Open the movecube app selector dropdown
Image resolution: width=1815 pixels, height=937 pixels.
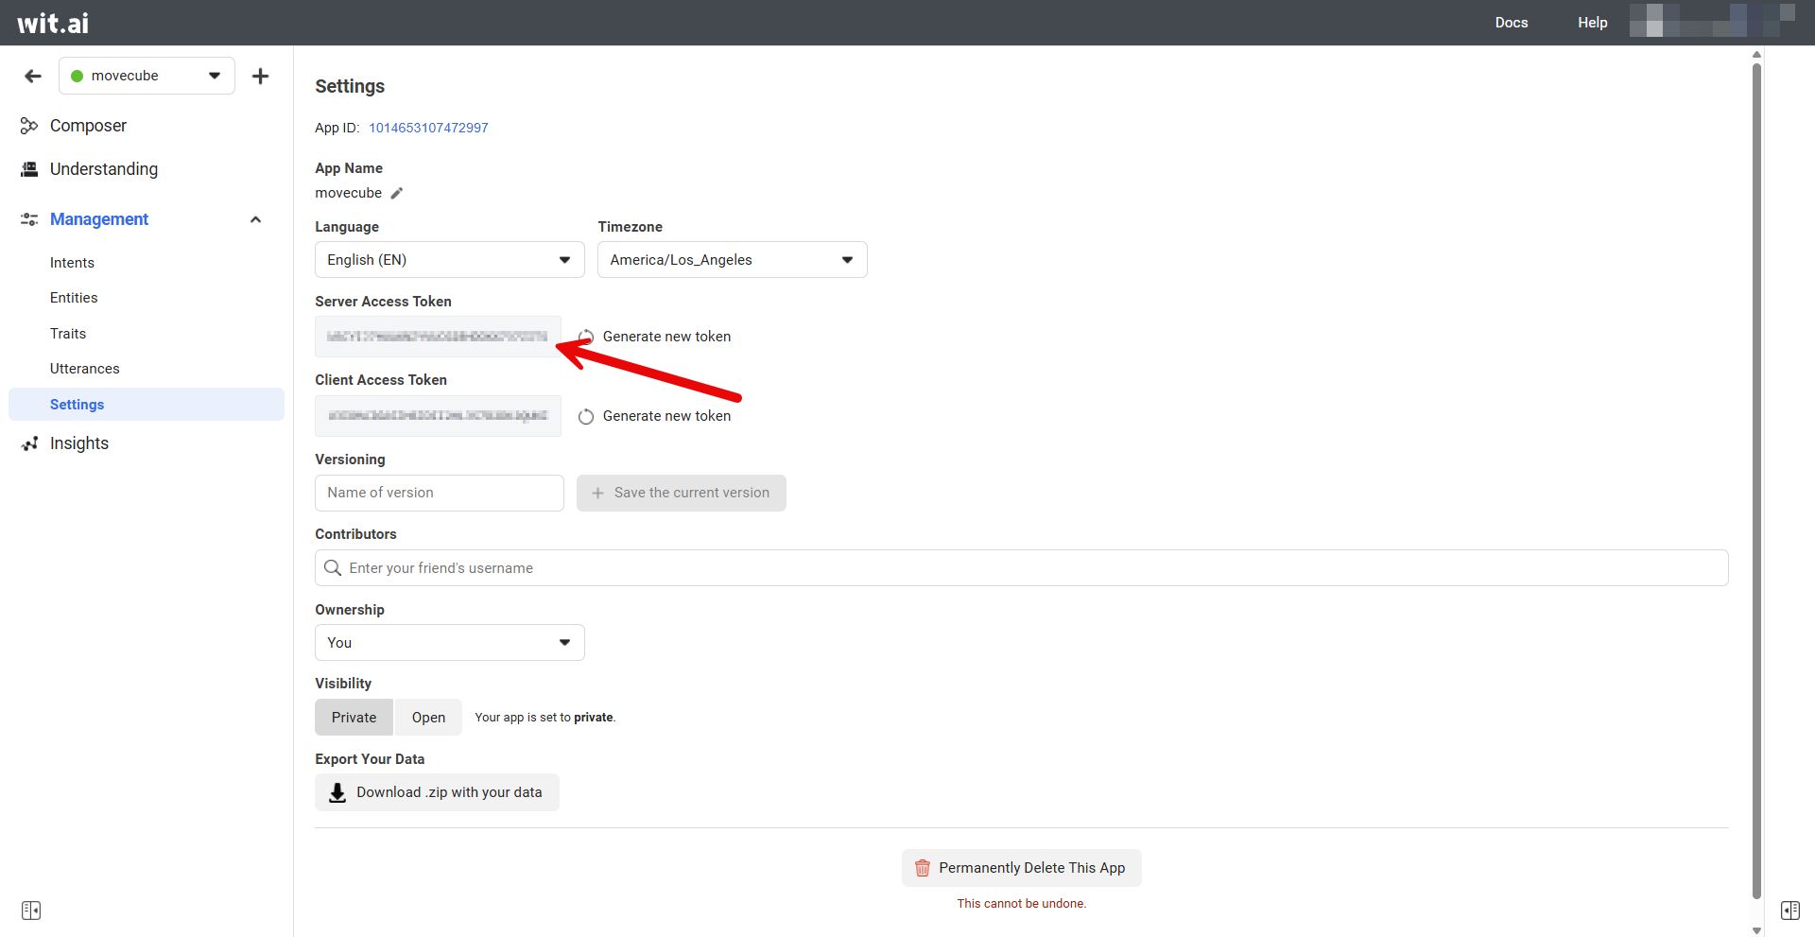click(147, 76)
